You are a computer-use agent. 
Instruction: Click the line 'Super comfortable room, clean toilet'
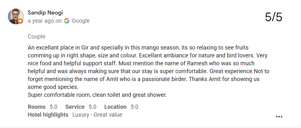tap(97, 95)
